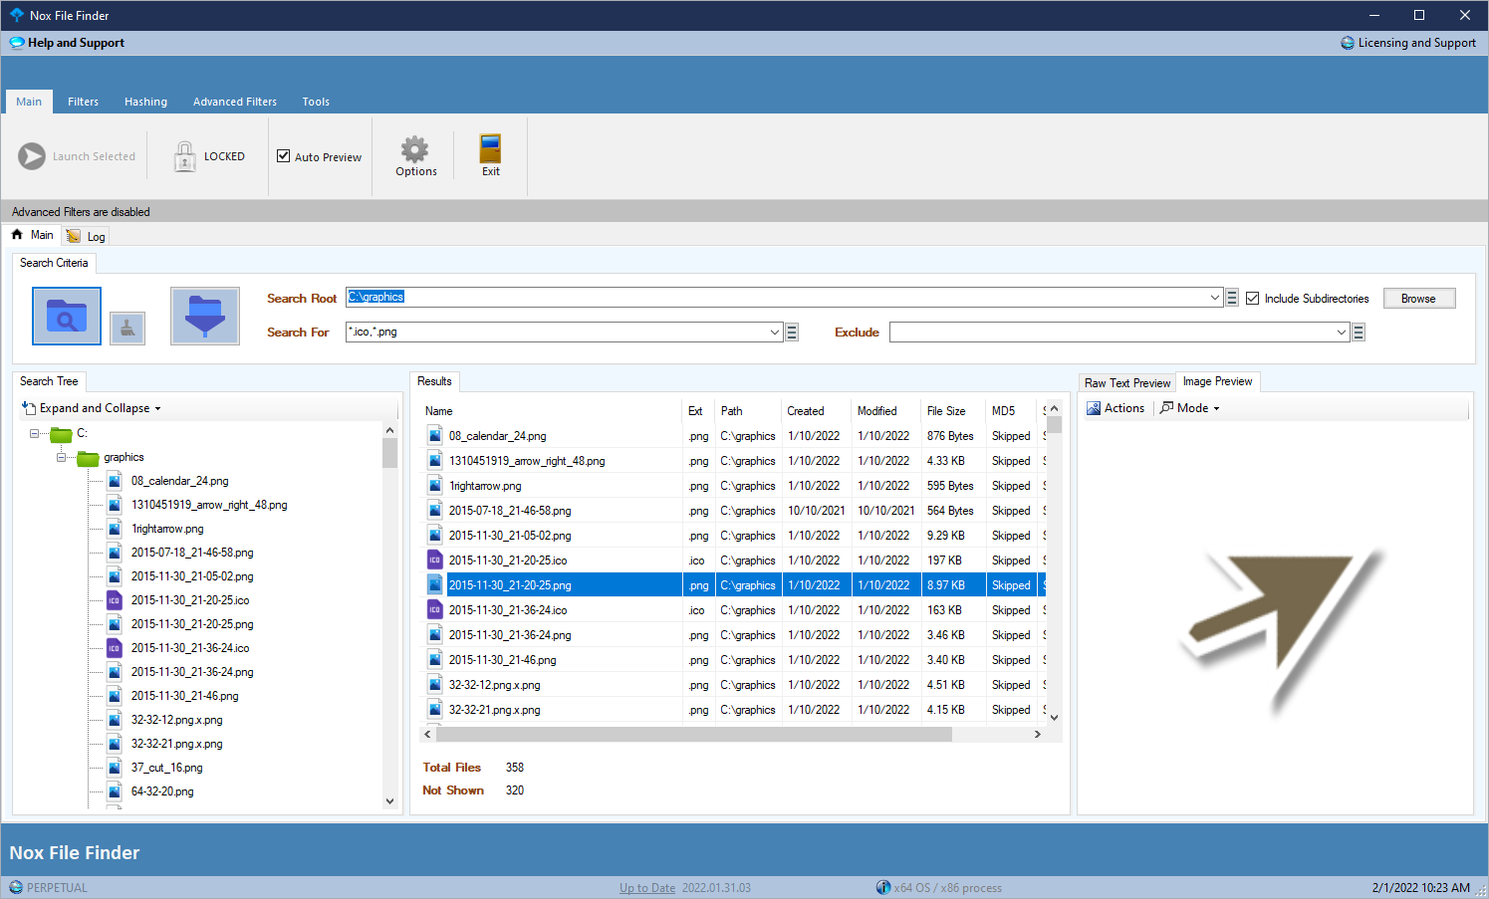Uncheck Include Subdirectories checkbox
Screen dimensions: 1489x899
(1253, 299)
